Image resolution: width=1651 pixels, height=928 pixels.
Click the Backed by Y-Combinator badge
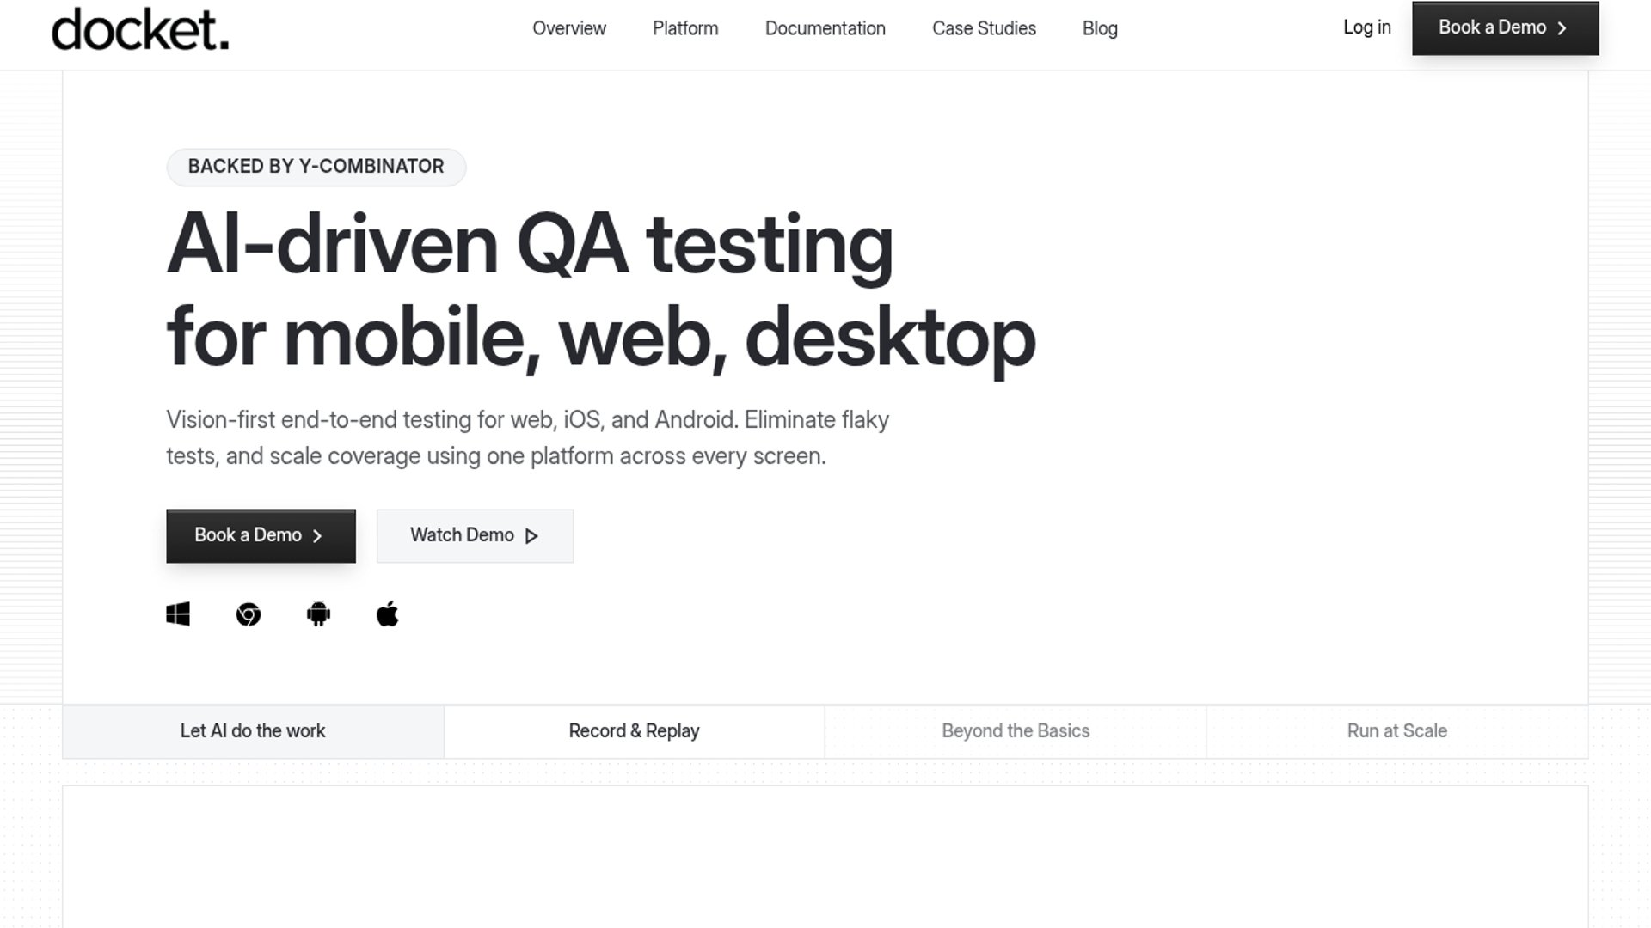(316, 167)
